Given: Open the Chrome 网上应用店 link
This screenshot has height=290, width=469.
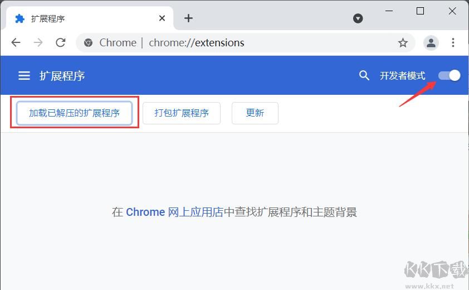Looking at the screenshot, I should click(175, 212).
